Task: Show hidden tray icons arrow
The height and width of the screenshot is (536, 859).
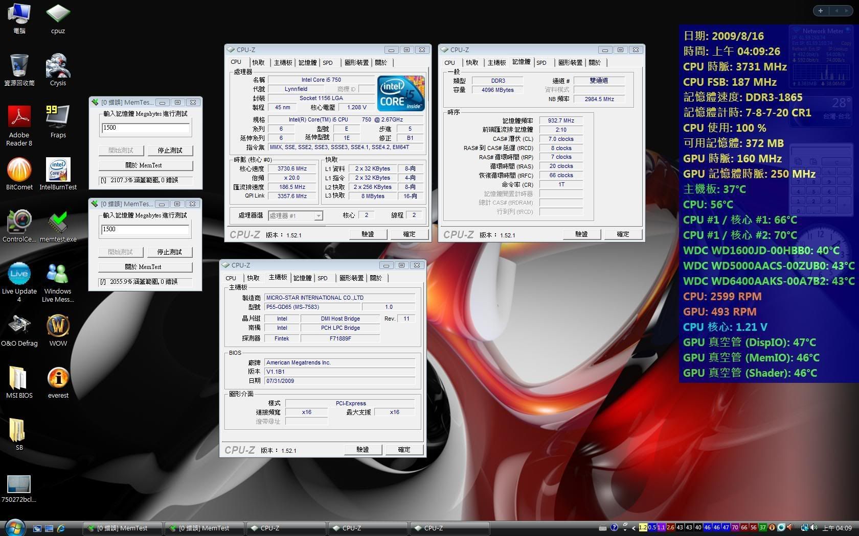Action: pyautogui.click(x=634, y=528)
